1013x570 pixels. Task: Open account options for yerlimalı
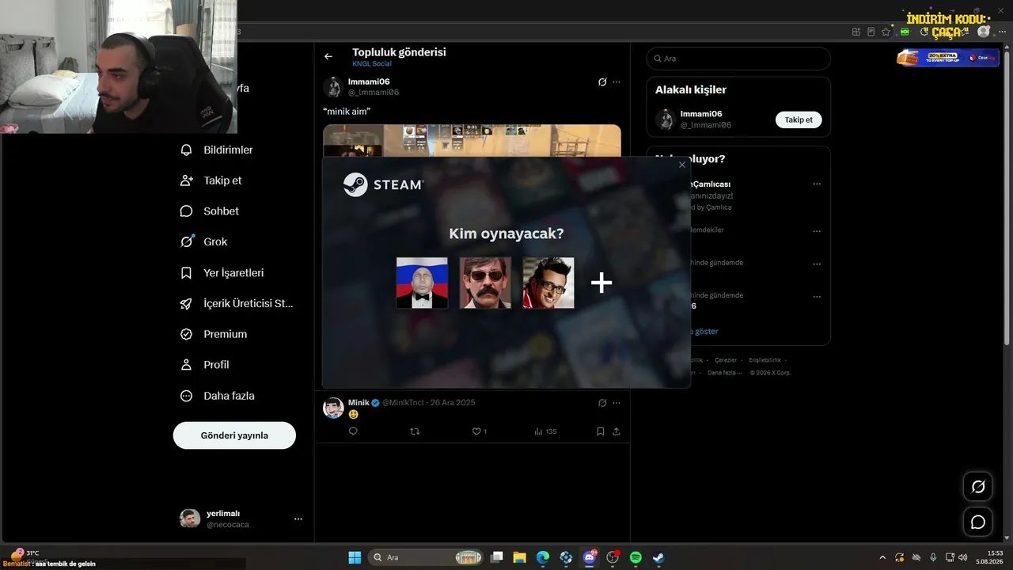298,519
